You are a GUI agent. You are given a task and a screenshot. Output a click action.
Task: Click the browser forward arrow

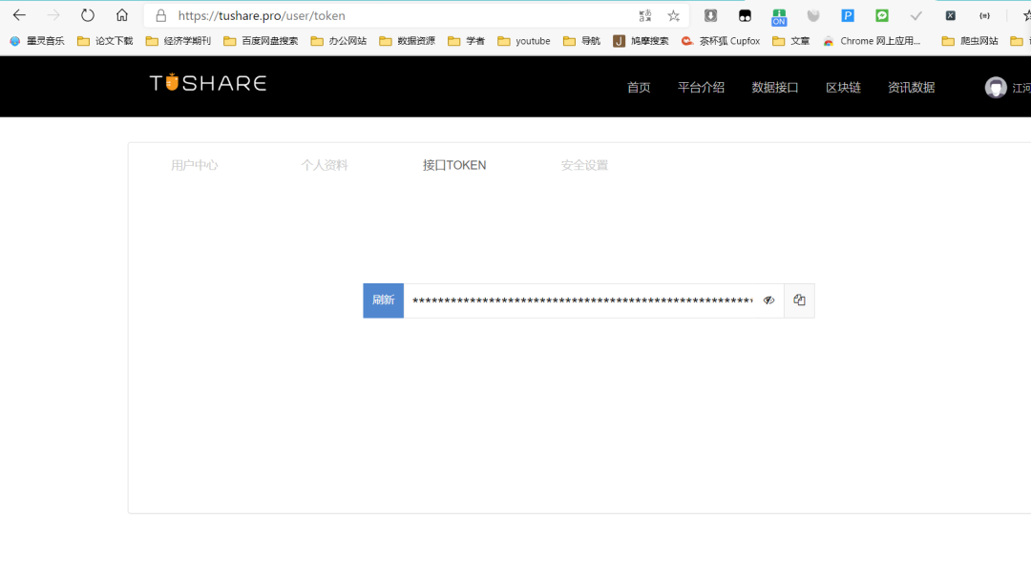53,15
